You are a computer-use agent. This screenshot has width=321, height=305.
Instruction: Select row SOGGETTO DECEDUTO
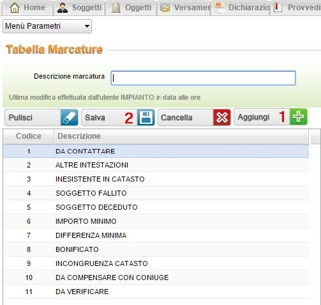pos(156,207)
